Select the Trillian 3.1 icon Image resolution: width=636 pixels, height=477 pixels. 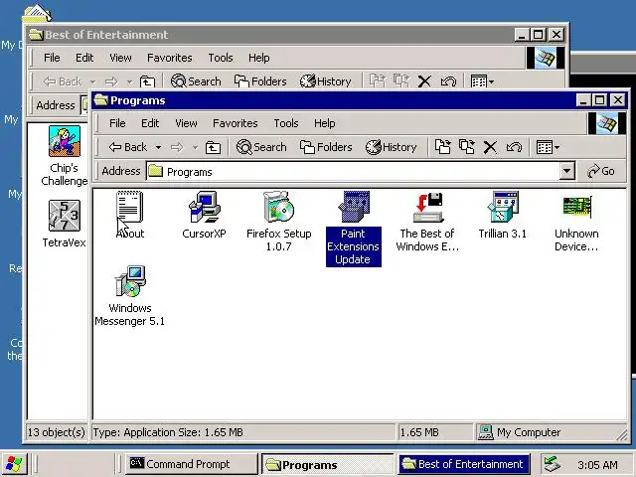pos(503,207)
